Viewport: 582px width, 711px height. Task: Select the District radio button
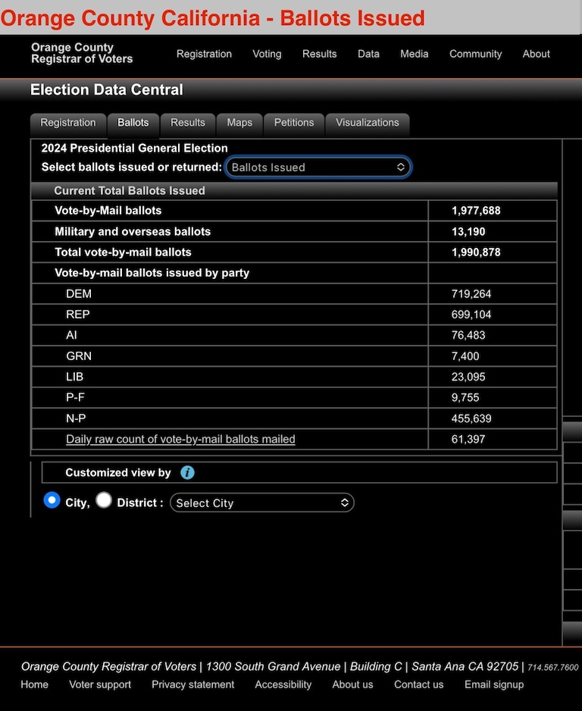click(104, 500)
